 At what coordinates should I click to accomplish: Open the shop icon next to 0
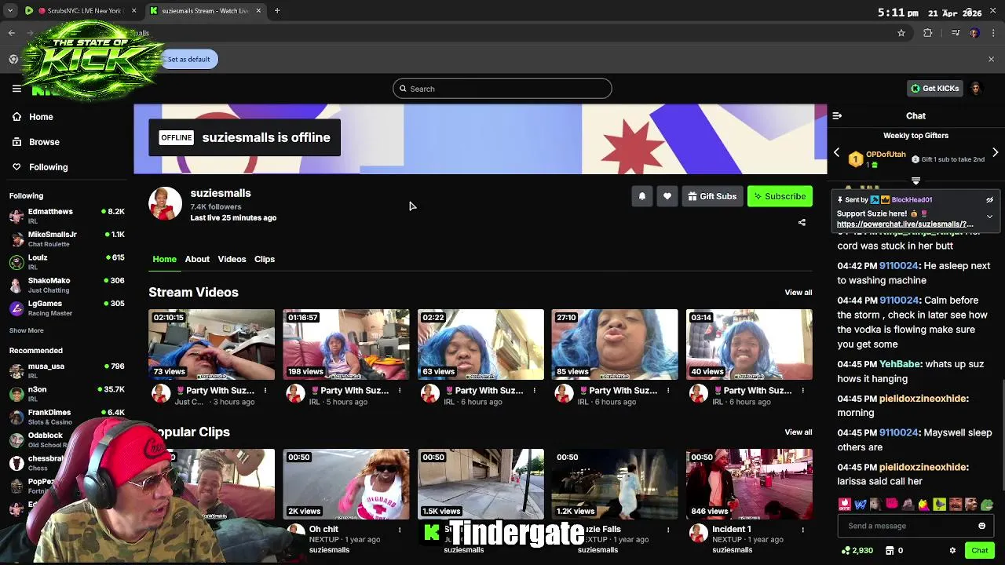coord(890,551)
